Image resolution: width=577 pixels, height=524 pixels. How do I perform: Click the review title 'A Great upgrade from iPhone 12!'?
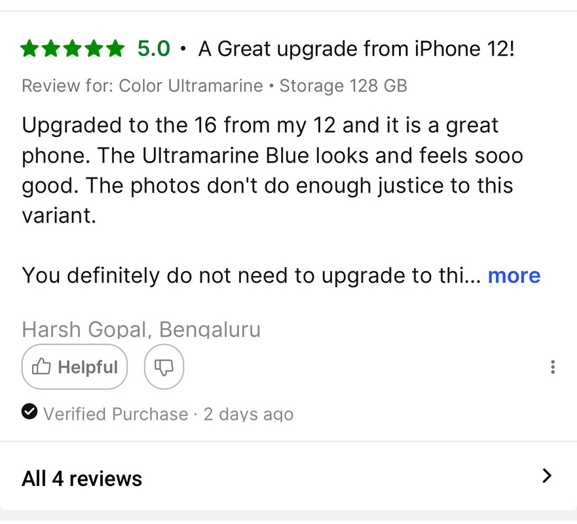pos(356,48)
